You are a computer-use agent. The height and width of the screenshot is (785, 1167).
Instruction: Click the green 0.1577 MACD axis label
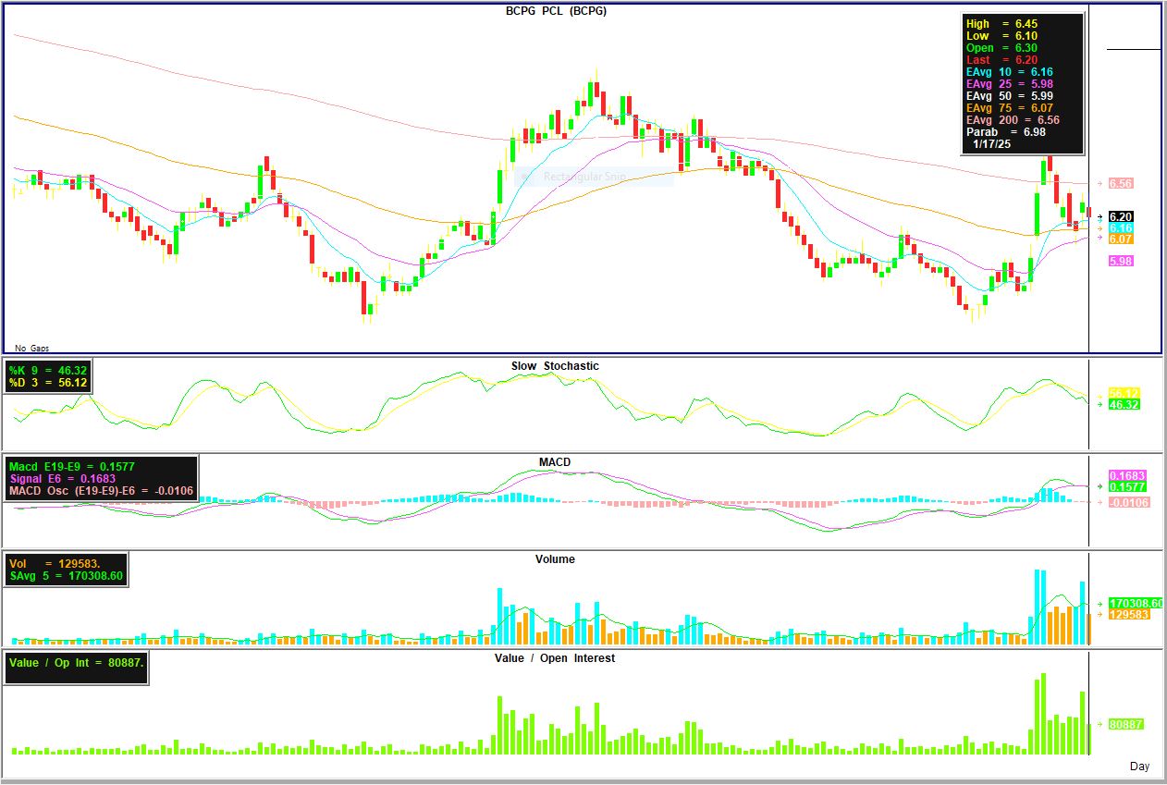click(1127, 487)
